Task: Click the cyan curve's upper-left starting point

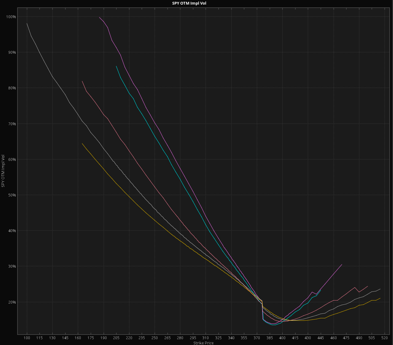Action: (116, 66)
